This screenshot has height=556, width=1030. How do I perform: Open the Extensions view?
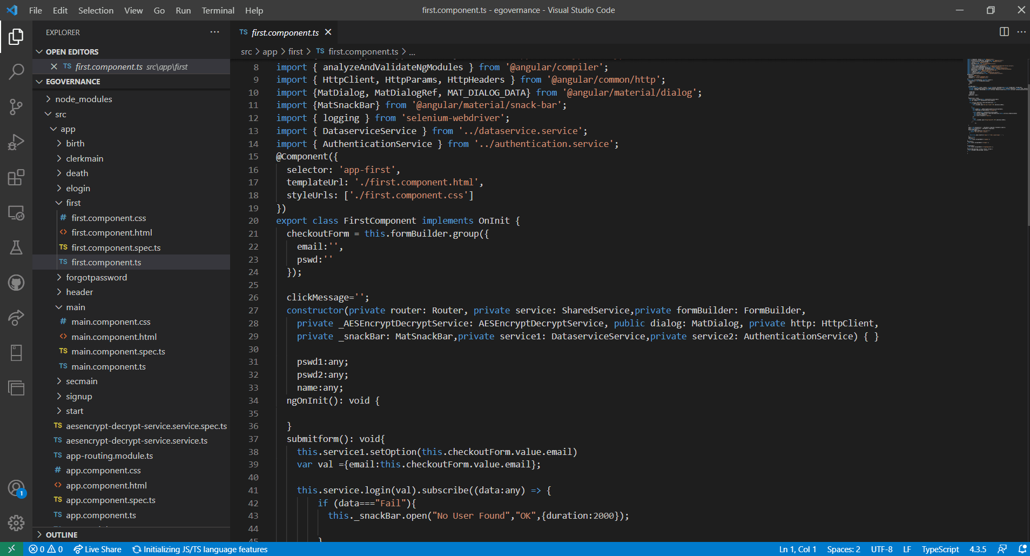click(16, 177)
